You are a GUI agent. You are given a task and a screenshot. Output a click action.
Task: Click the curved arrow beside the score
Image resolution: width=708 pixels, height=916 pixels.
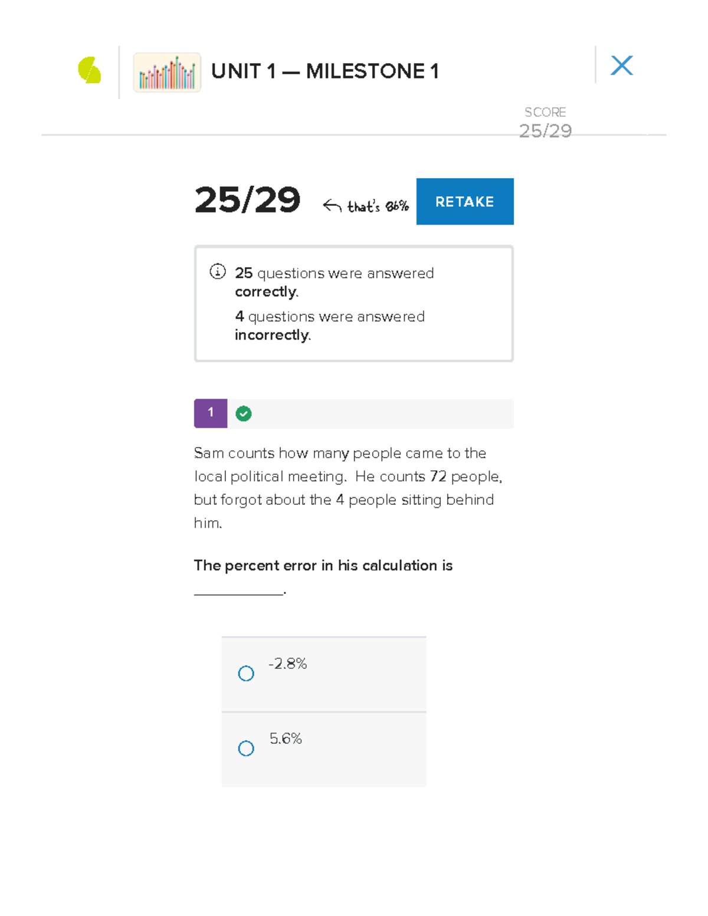pyautogui.click(x=332, y=205)
